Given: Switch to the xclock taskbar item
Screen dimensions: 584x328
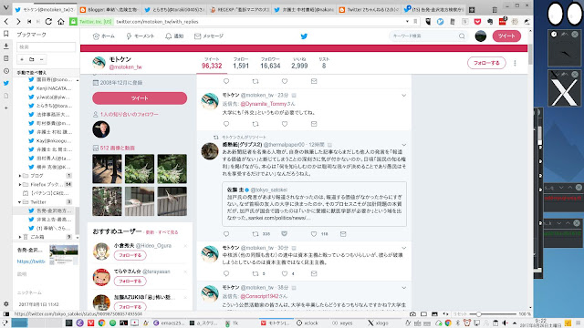Looking at the screenshot, I should coord(308,323).
